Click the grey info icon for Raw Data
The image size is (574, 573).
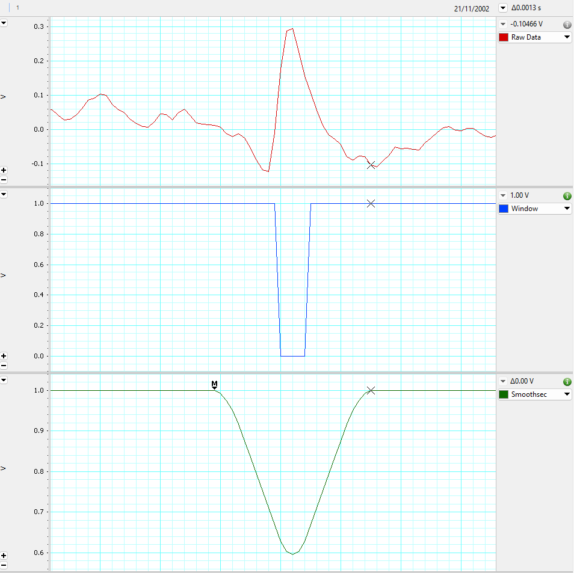click(x=567, y=25)
